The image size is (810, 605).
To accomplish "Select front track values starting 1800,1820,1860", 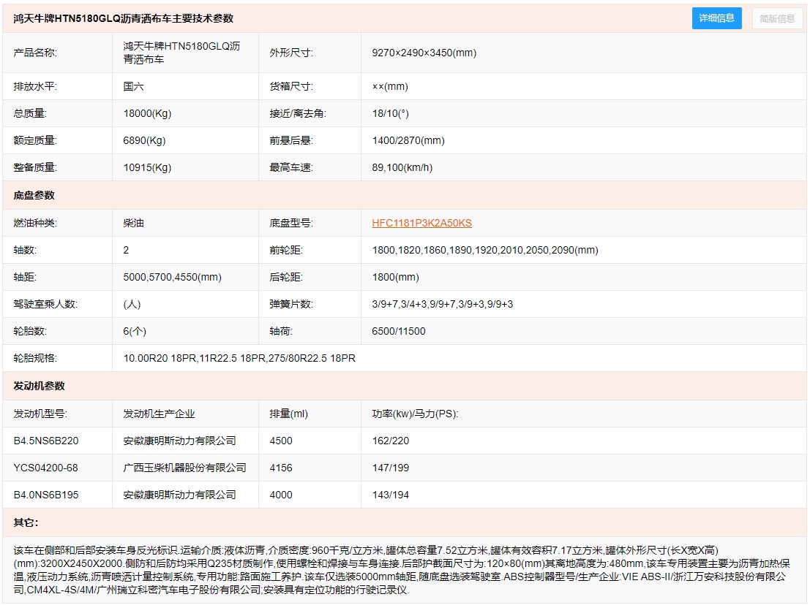I will [485, 250].
